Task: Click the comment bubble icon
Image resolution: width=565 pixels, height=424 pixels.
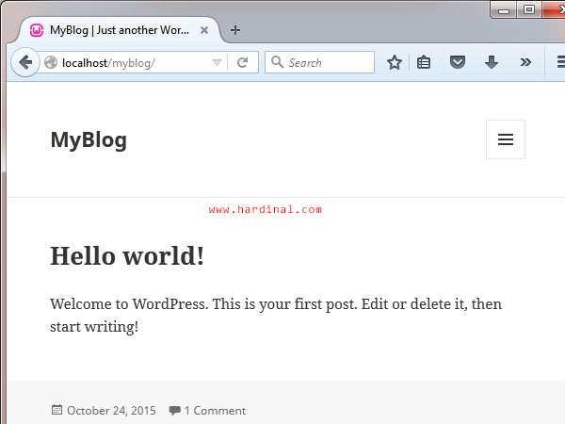Action: pyautogui.click(x=175, y=410)
